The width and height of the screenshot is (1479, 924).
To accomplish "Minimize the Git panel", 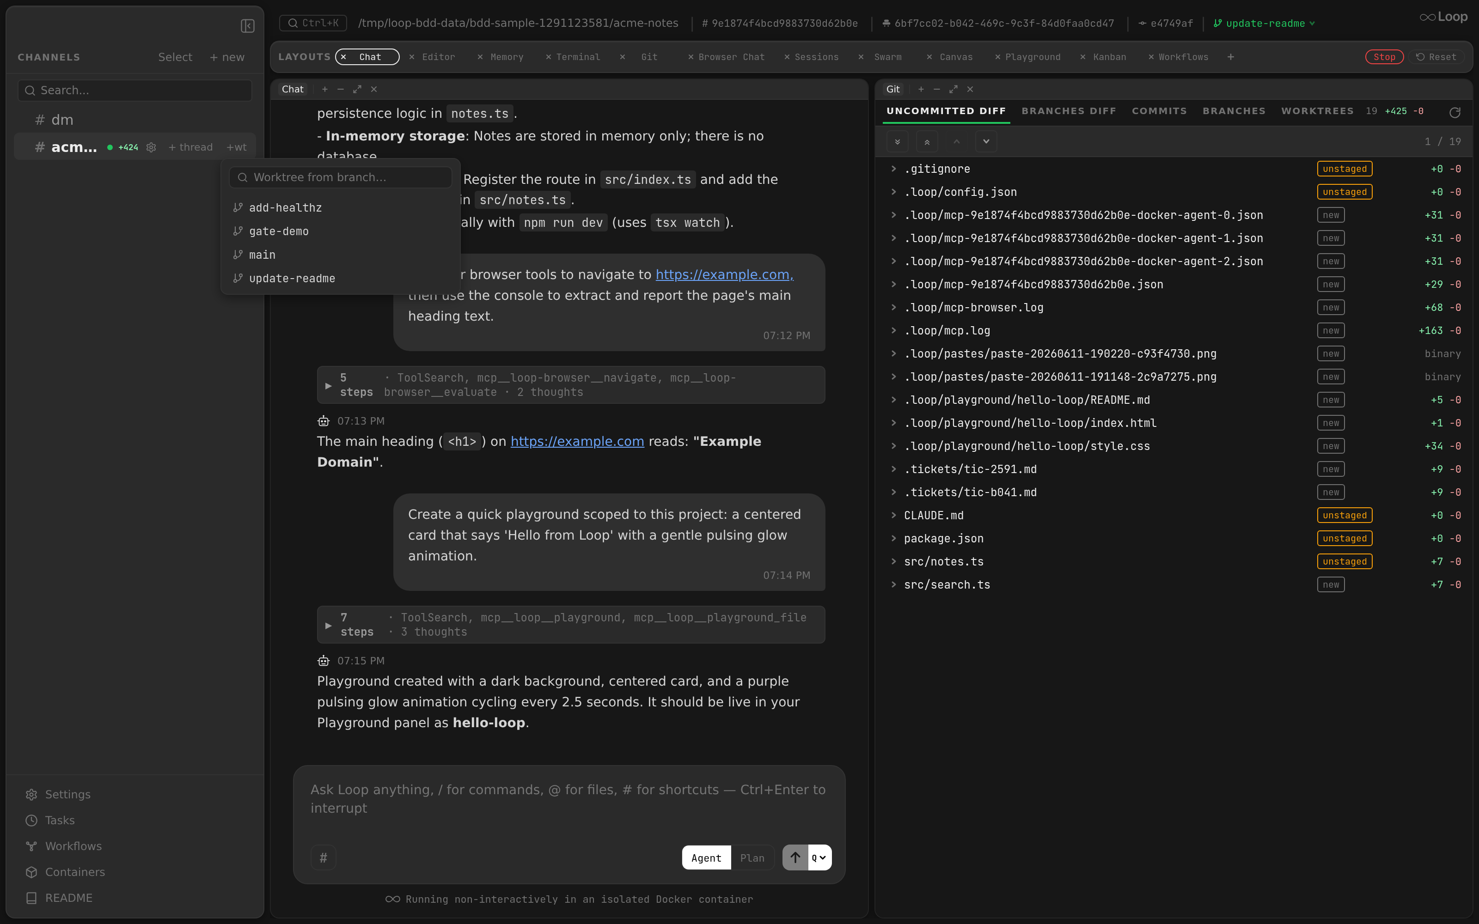I will [x=937, y=89].
